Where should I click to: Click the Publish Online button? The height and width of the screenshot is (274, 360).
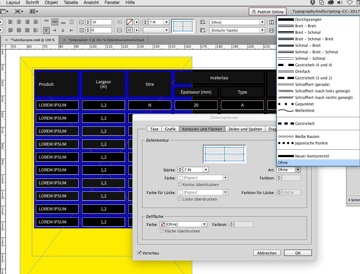[268, 12]
